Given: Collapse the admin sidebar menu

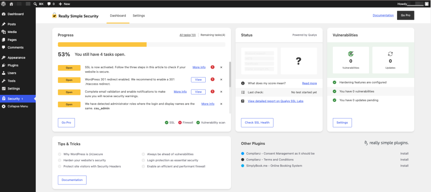Looking at the screenshot, I should 17,106.
